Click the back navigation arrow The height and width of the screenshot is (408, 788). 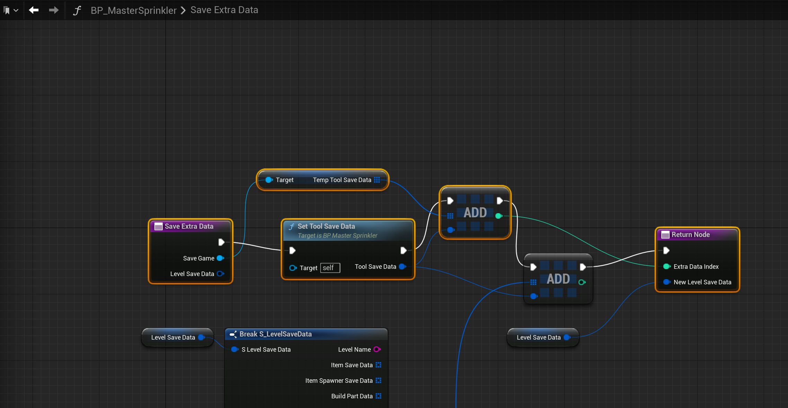pos(34,10)
